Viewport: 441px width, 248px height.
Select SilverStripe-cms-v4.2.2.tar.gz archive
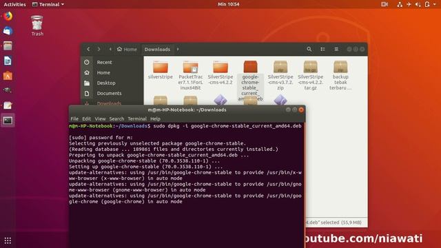(x=311, y=75)
